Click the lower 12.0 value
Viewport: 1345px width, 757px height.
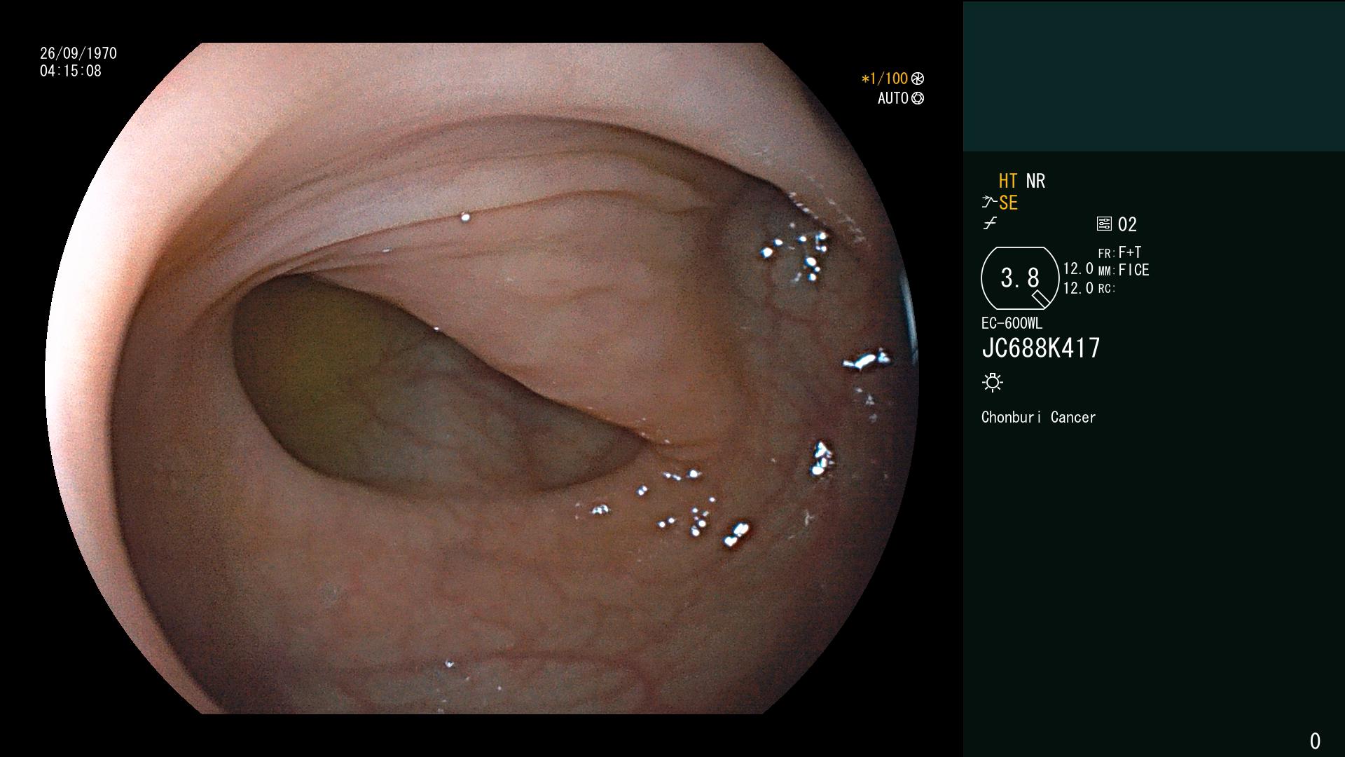pyautogui.click(x=1078, y=288)
